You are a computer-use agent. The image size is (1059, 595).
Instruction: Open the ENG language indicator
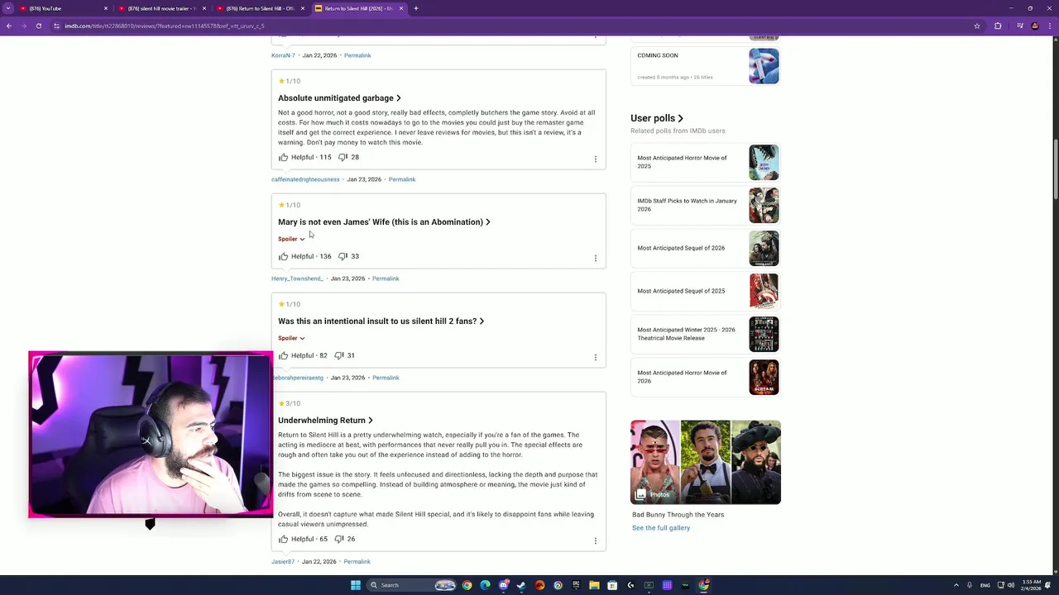pos(985,585)
